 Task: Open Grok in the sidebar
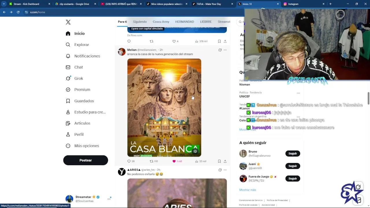click(74, 78)
